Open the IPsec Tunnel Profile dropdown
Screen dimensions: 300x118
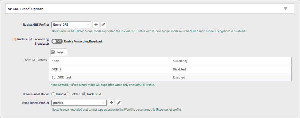point(79,103)
